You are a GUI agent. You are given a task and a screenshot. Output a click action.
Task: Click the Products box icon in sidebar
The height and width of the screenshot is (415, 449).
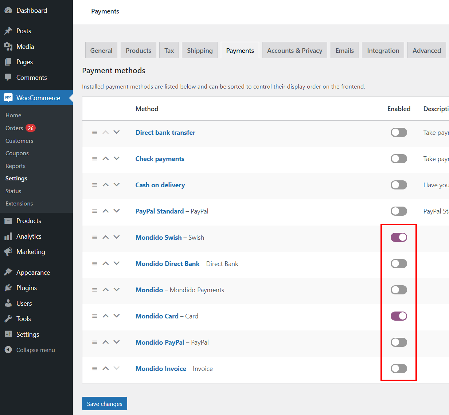[8, 221]
